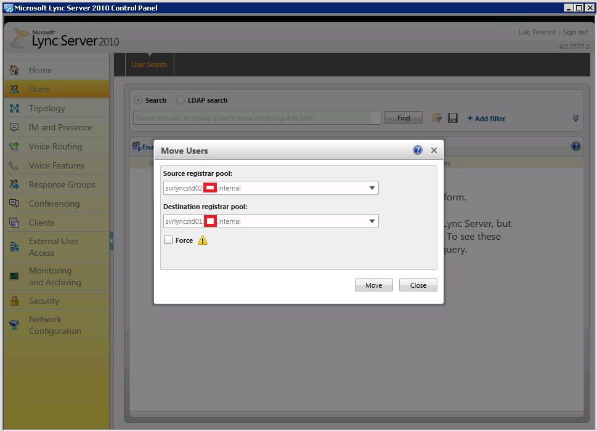Expand the search options double chevron
The height and width of the screenshot is (431, 597).
pos(575,118)
